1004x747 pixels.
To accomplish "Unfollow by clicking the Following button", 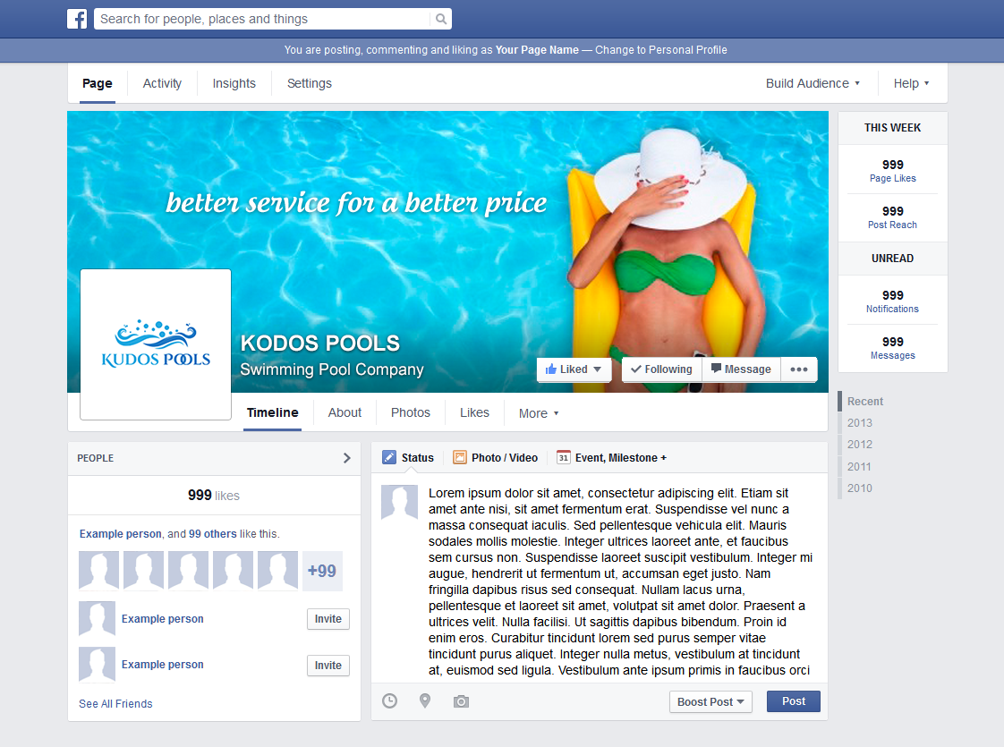I will [661, 369].
